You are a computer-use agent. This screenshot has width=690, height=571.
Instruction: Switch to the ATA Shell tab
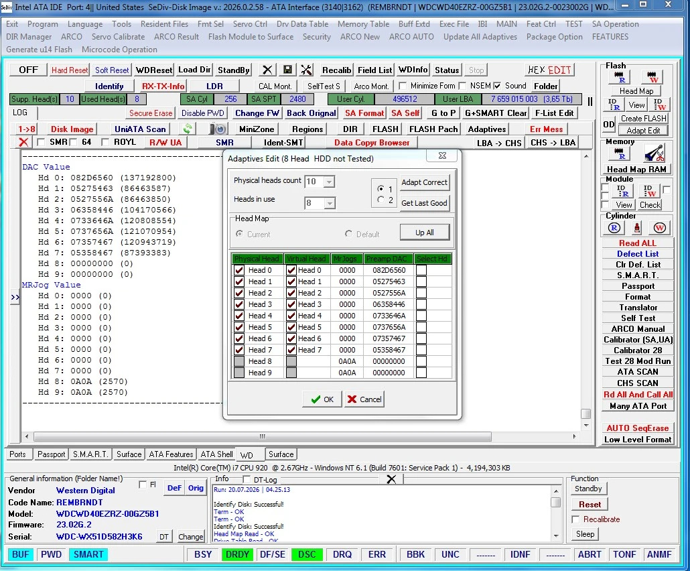point(216,454)
